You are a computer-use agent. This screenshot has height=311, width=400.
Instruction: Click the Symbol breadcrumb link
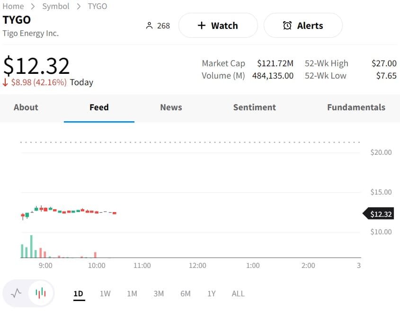[56, 6]
